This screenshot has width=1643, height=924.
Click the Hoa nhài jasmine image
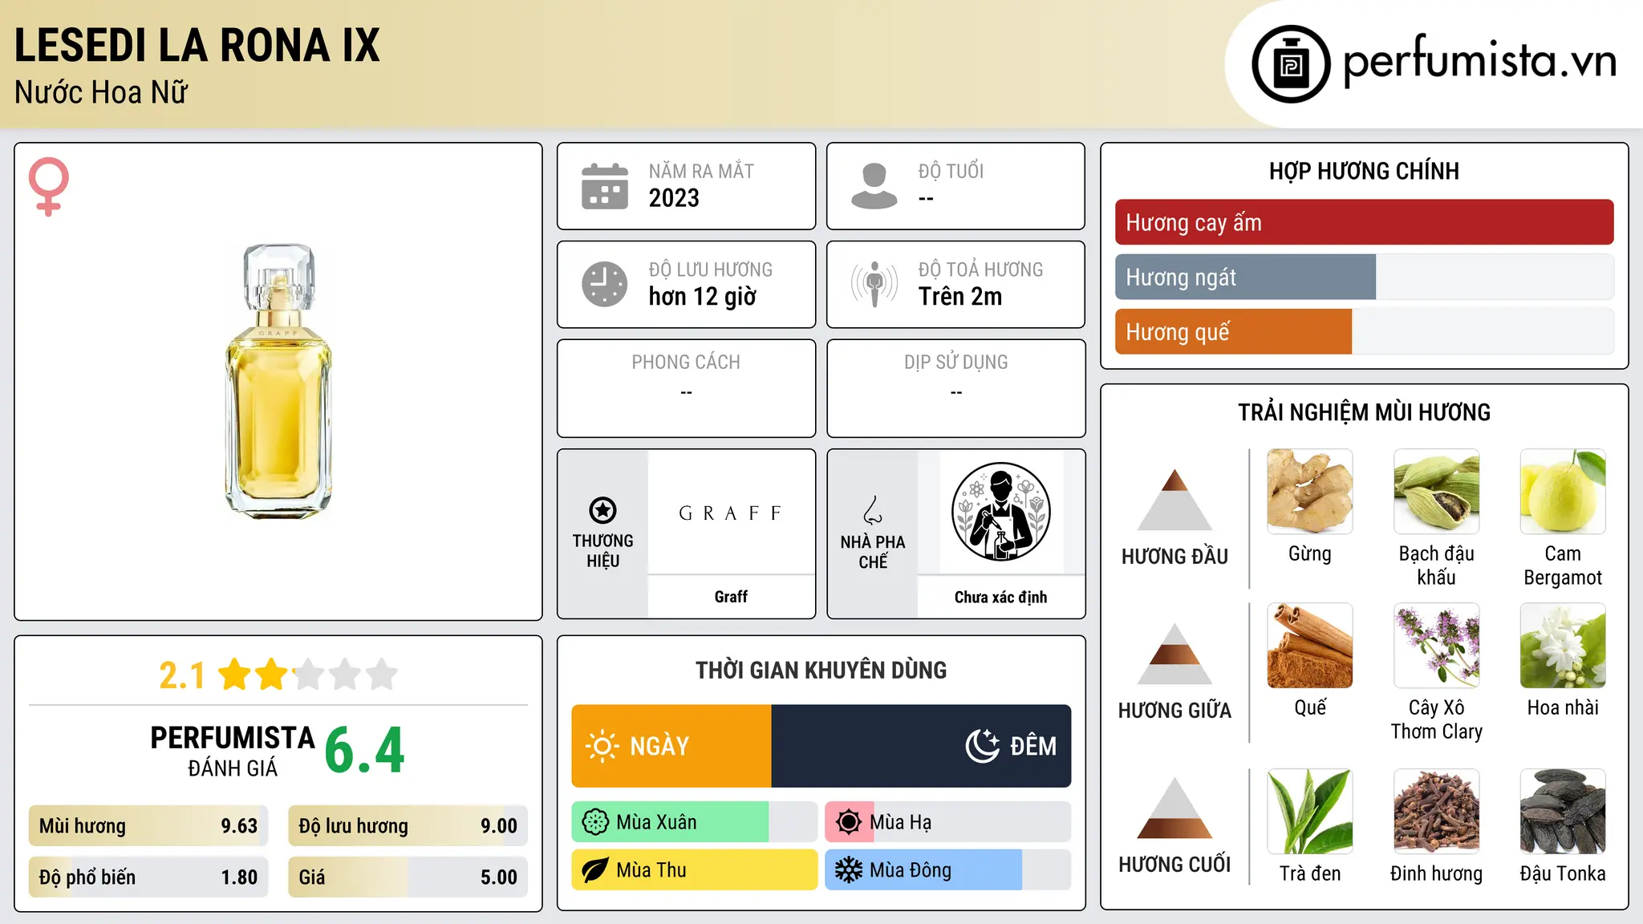pos(1563,646)
